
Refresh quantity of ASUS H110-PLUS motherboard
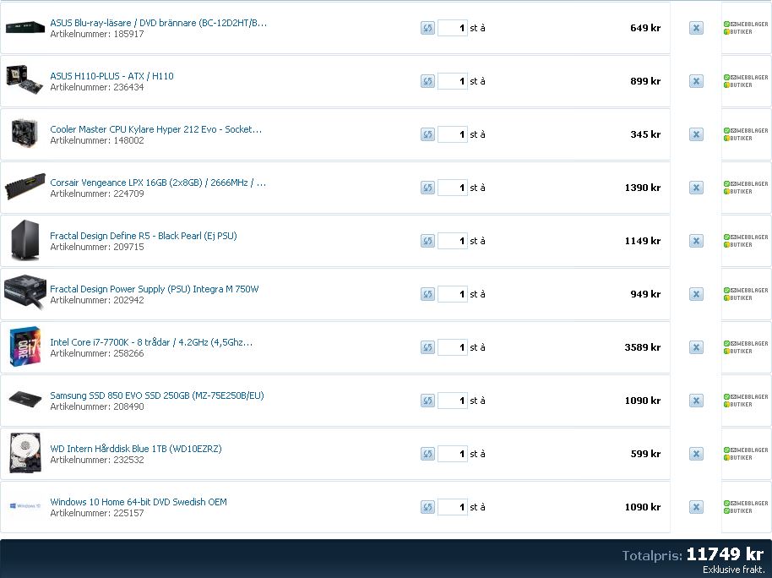tap(427, 81)
